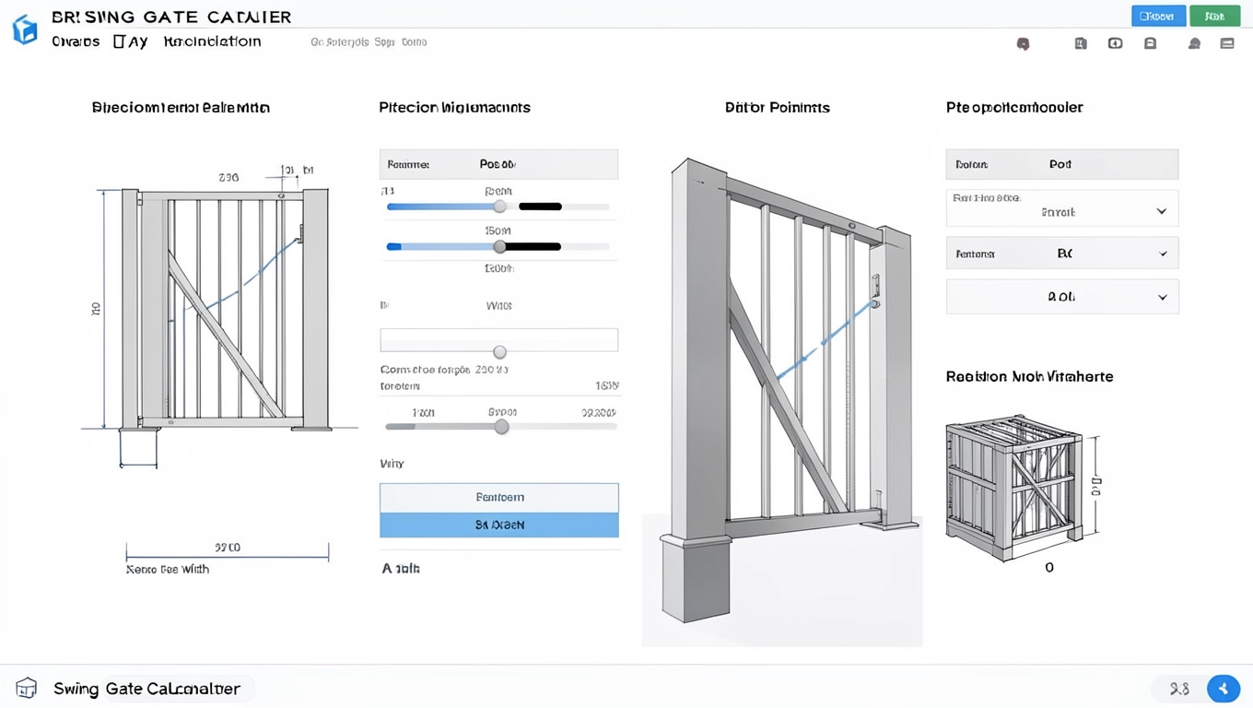Open the BC dropdown in right panel

pos(1062,254)
